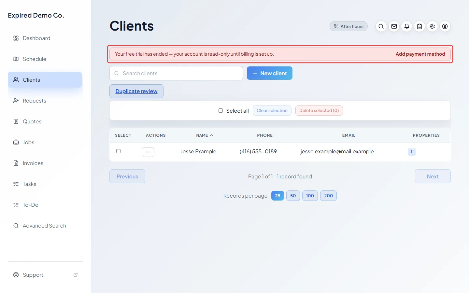Viewport: 469px width, 293px height.
Task: Open To-Do in the sidebar
Action: [x=45, y=205]
